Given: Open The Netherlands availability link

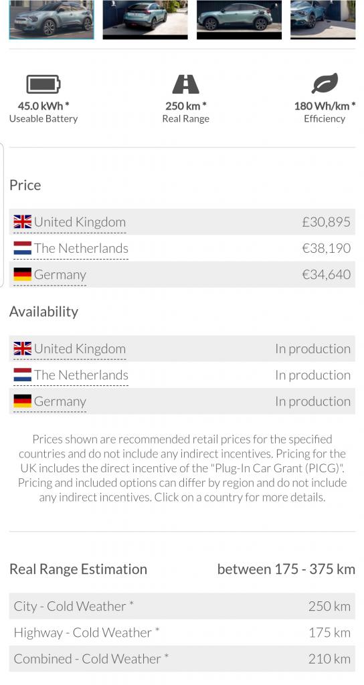Looking at the screenshot, I should pyautogui.click(x=81, y=375).
